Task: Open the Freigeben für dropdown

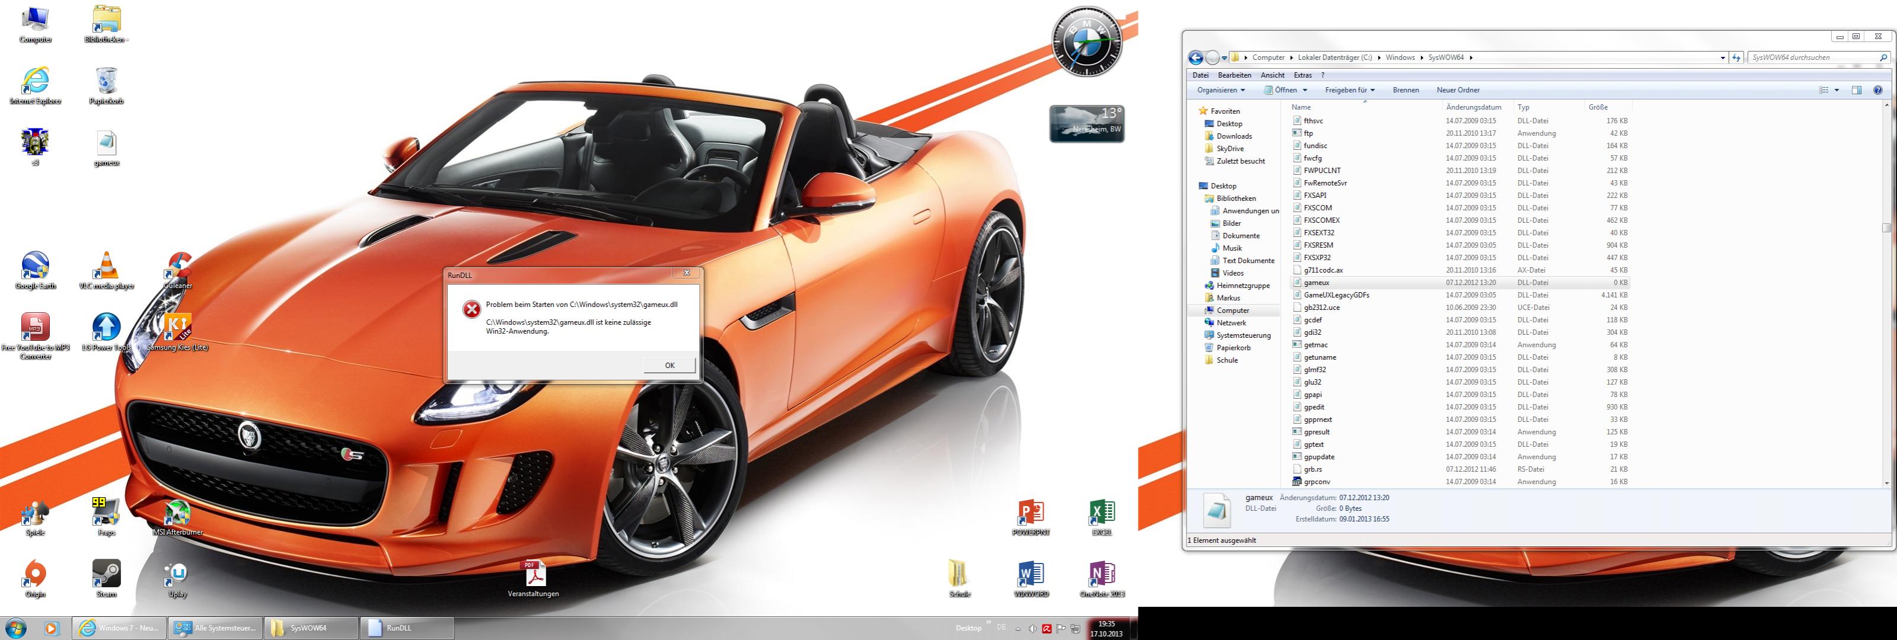Action: (x=1350, y=91)
